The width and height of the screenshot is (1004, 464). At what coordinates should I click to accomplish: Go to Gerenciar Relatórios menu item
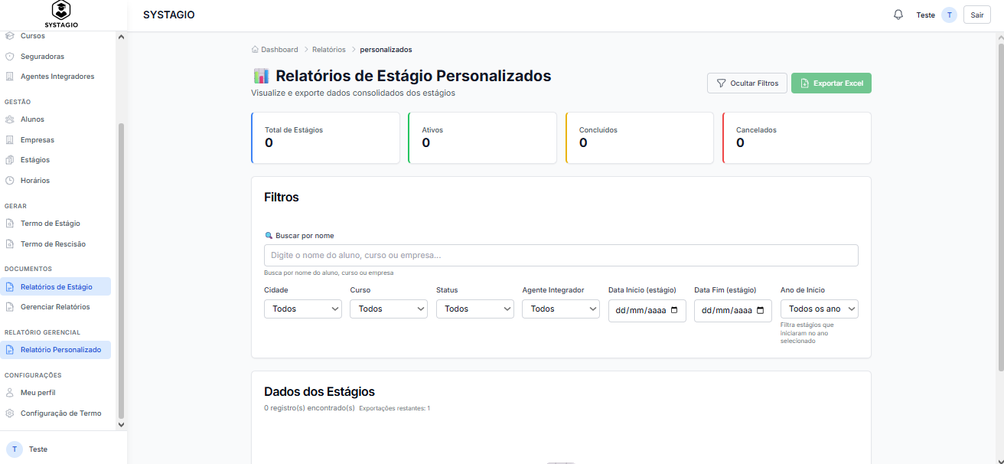[x=55, y=307]
